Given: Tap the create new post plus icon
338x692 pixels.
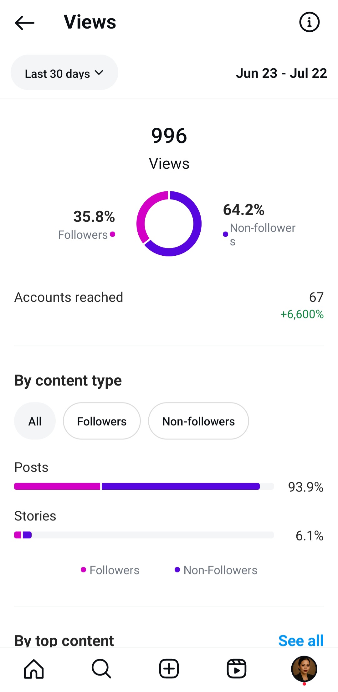Looking at the screenshot, I should click(169, 669).
